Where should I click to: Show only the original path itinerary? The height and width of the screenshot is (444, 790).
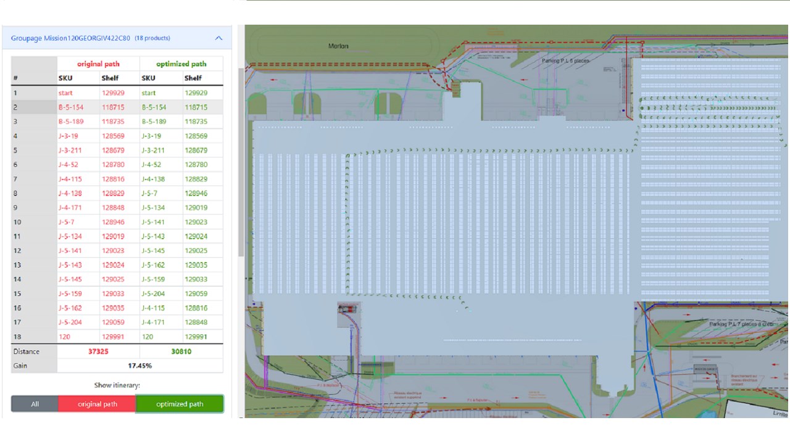point(98,404)
